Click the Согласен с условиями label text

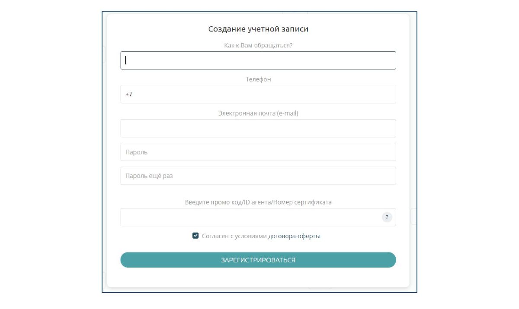[234, 236]
